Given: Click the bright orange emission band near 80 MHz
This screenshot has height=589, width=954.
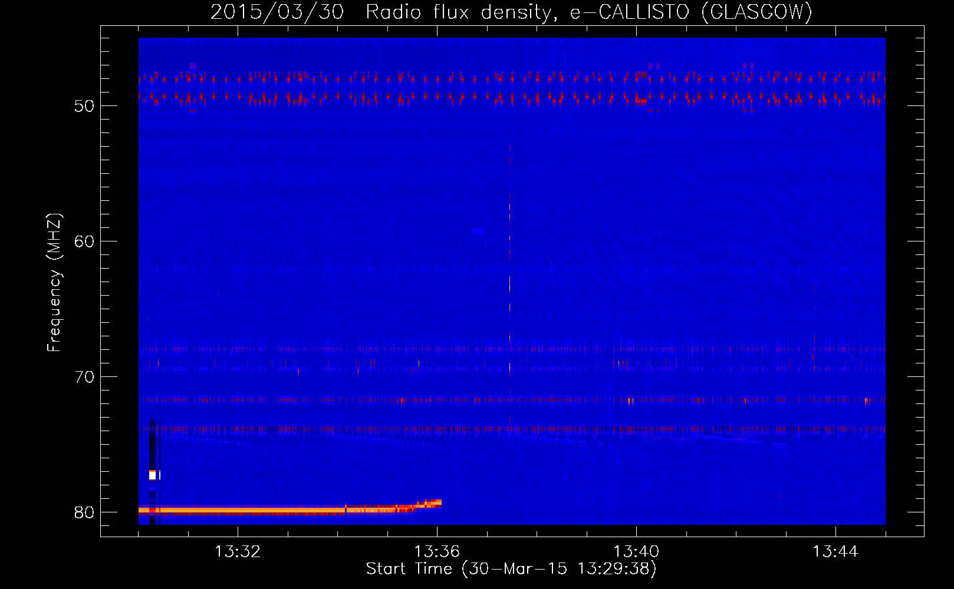Looking at the screenshot, I should tap(290, 509).
